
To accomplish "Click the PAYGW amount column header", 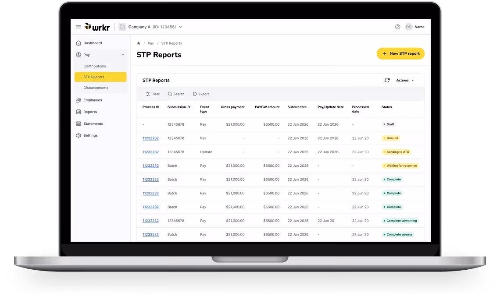I will [267, 107].
